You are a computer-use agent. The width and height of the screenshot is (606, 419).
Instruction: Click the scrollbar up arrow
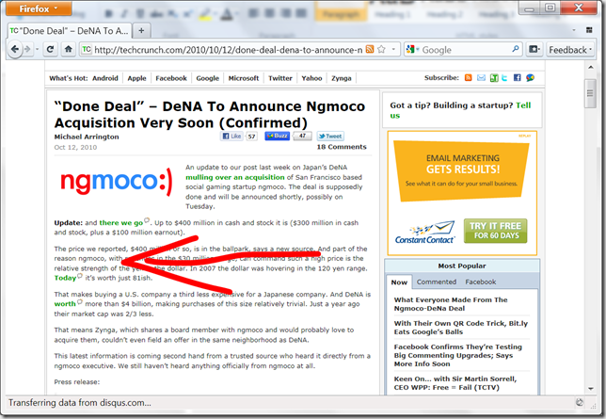591,67
